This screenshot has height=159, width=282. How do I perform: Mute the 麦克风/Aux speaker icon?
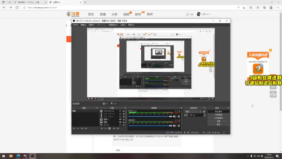pyautogui.click(x=174, y=117)
